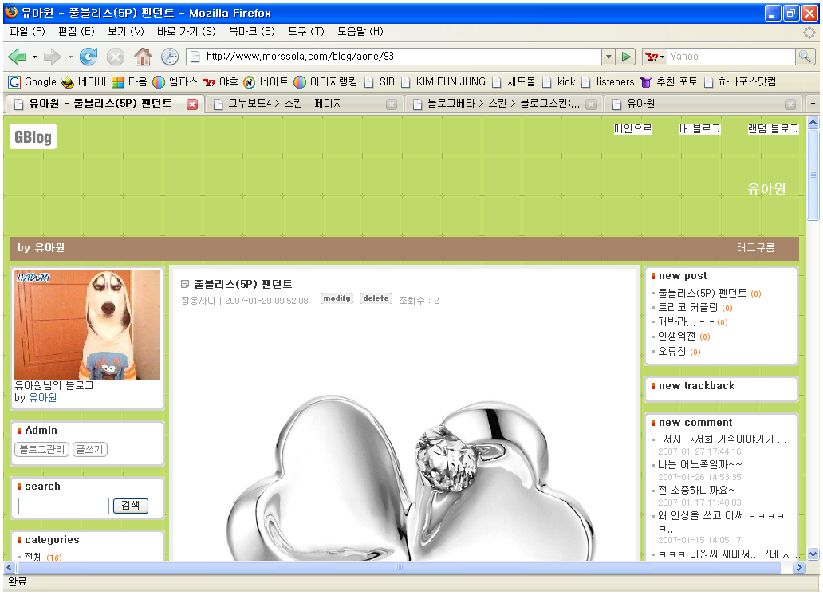Open the listeners bookmark
The height and width of the screenshot is (595, 823).
[x=608, y=82]
